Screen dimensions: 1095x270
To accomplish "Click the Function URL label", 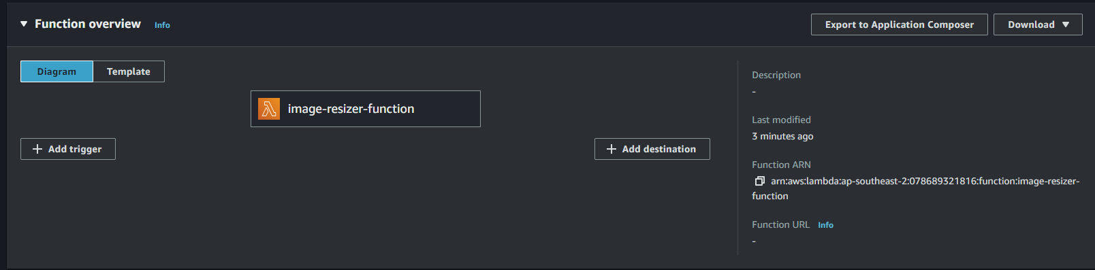I will click(780, 224).
